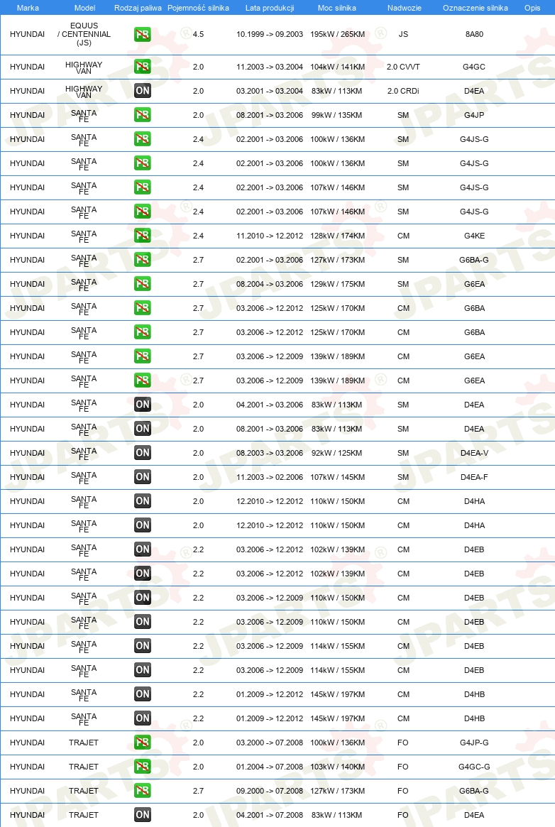Select the D4EA-F engine code cell
This screenshot has height=827, width=555.
[x=474, y=477]
